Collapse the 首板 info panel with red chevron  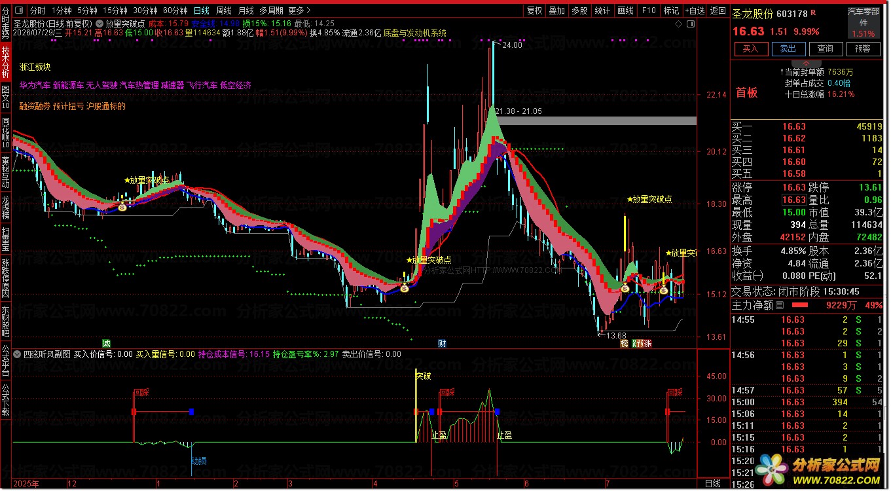(x=806, y=64)
